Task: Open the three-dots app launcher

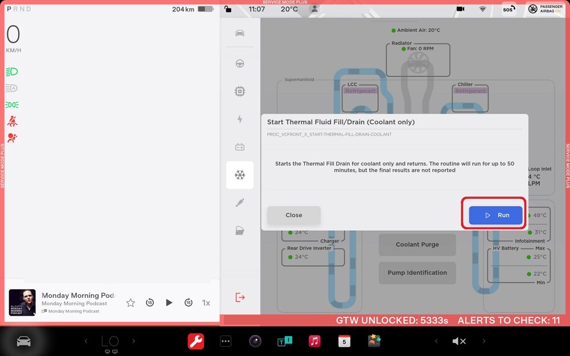Action: 226,341
